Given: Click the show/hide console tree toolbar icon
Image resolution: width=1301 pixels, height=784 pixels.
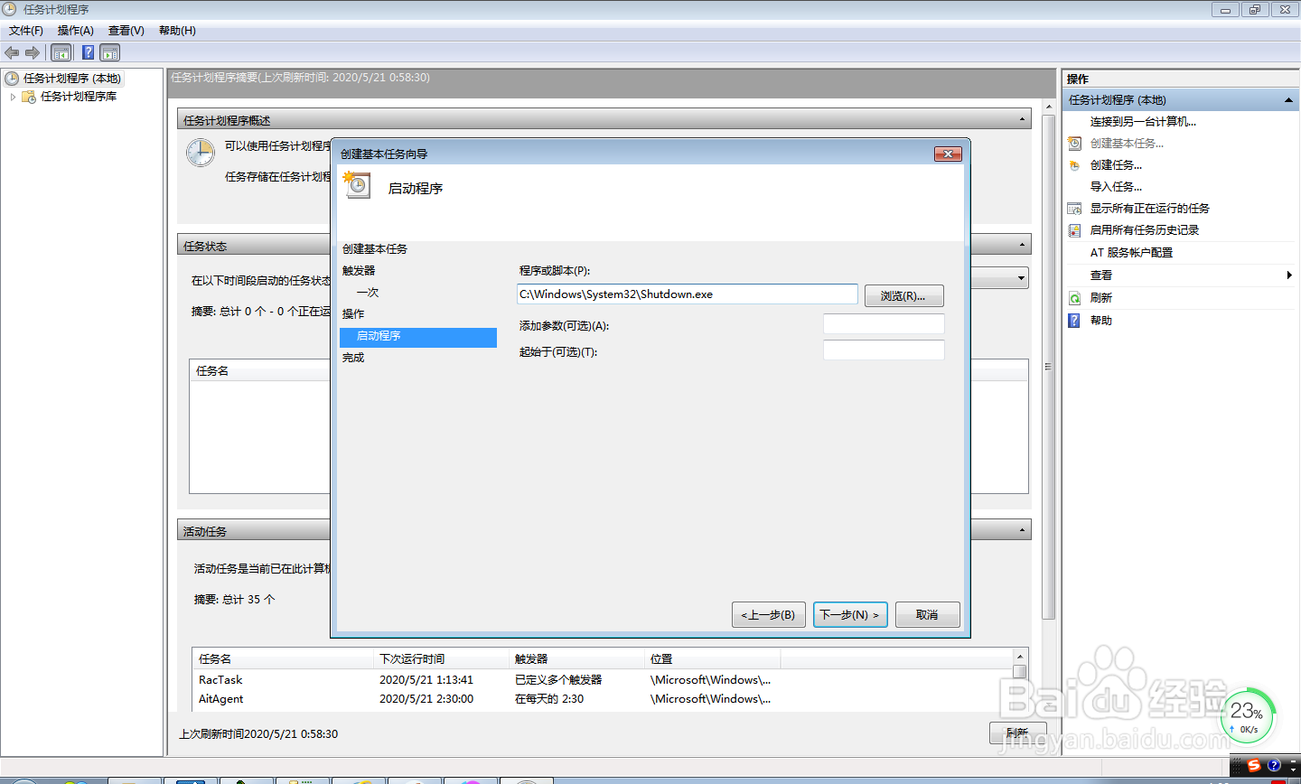Looking at the screenshot, I should click(x=61, y=52).
